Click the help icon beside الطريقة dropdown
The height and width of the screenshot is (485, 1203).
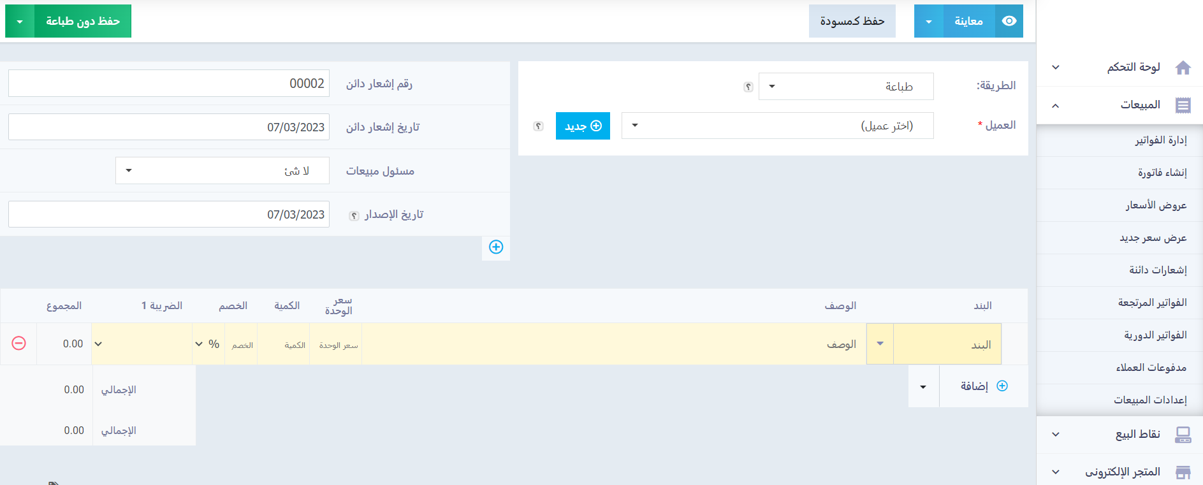748,87
